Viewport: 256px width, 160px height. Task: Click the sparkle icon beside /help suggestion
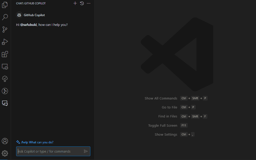[18, 142]
